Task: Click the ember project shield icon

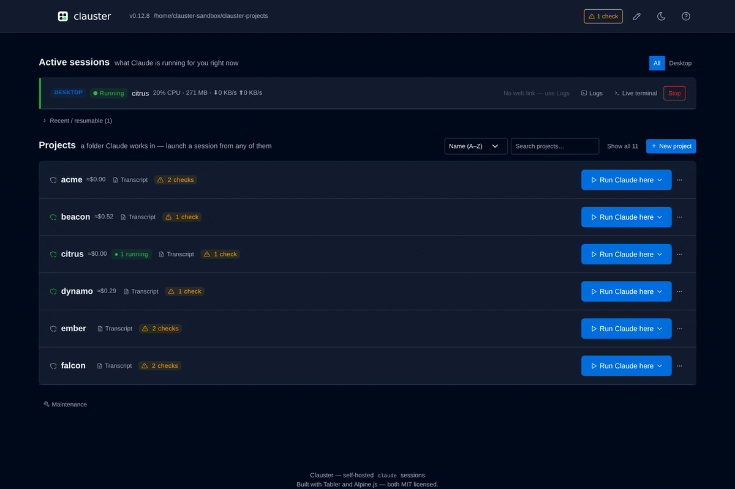Action: 53,329
